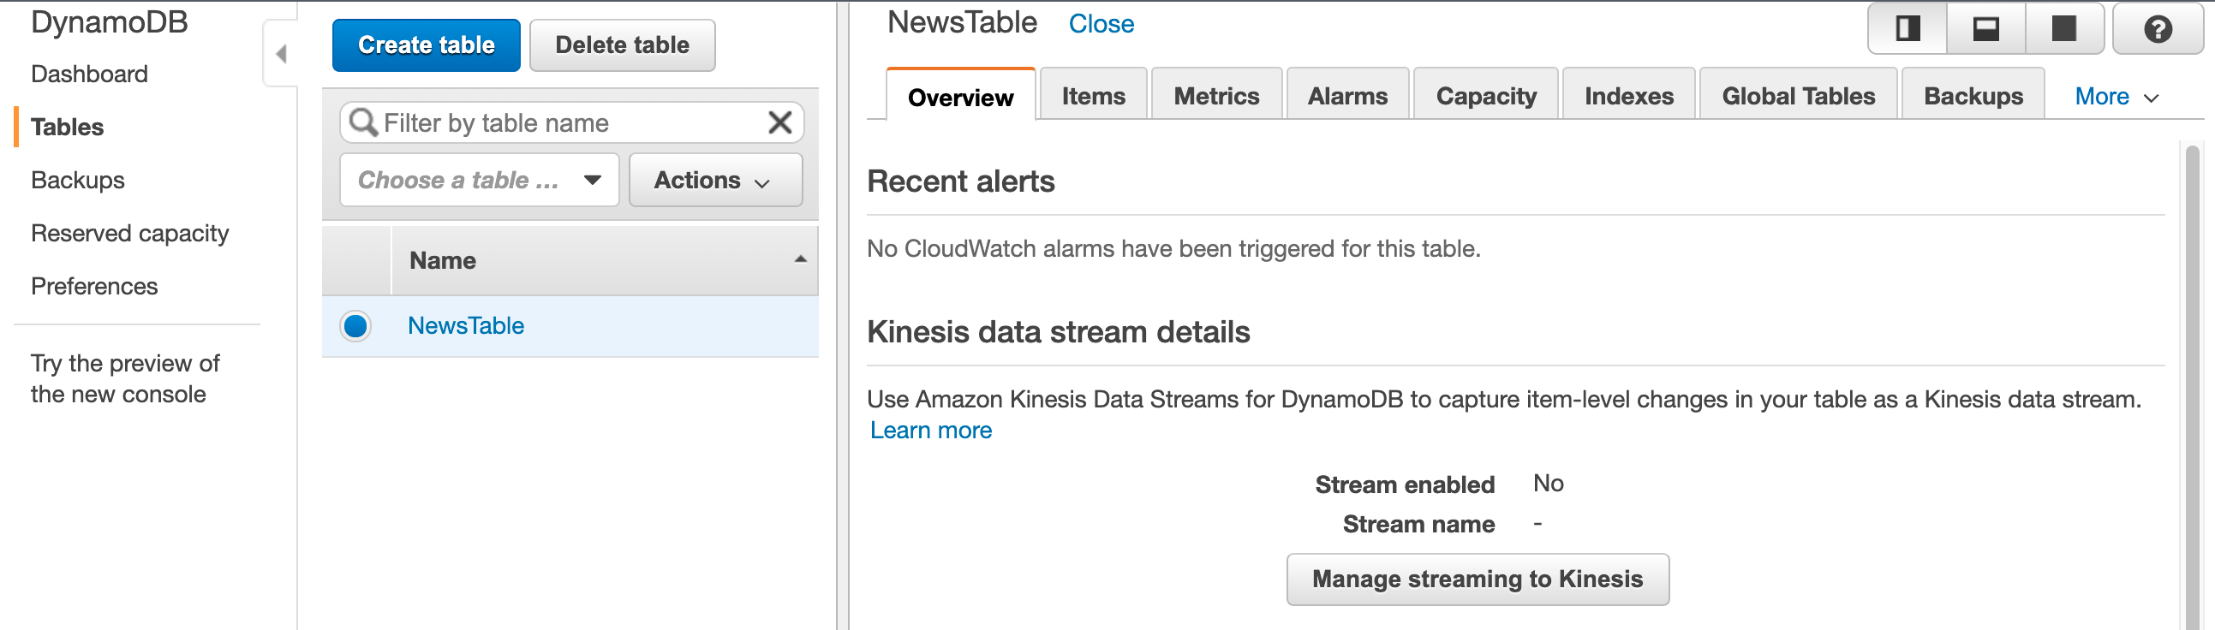
Task: Expand the More tabs menu
Action: pyautogui.click(x=2116, y=97)
